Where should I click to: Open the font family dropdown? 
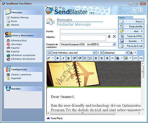coord(94,53)
